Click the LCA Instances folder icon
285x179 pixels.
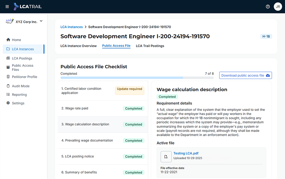[x=8, y=49]
